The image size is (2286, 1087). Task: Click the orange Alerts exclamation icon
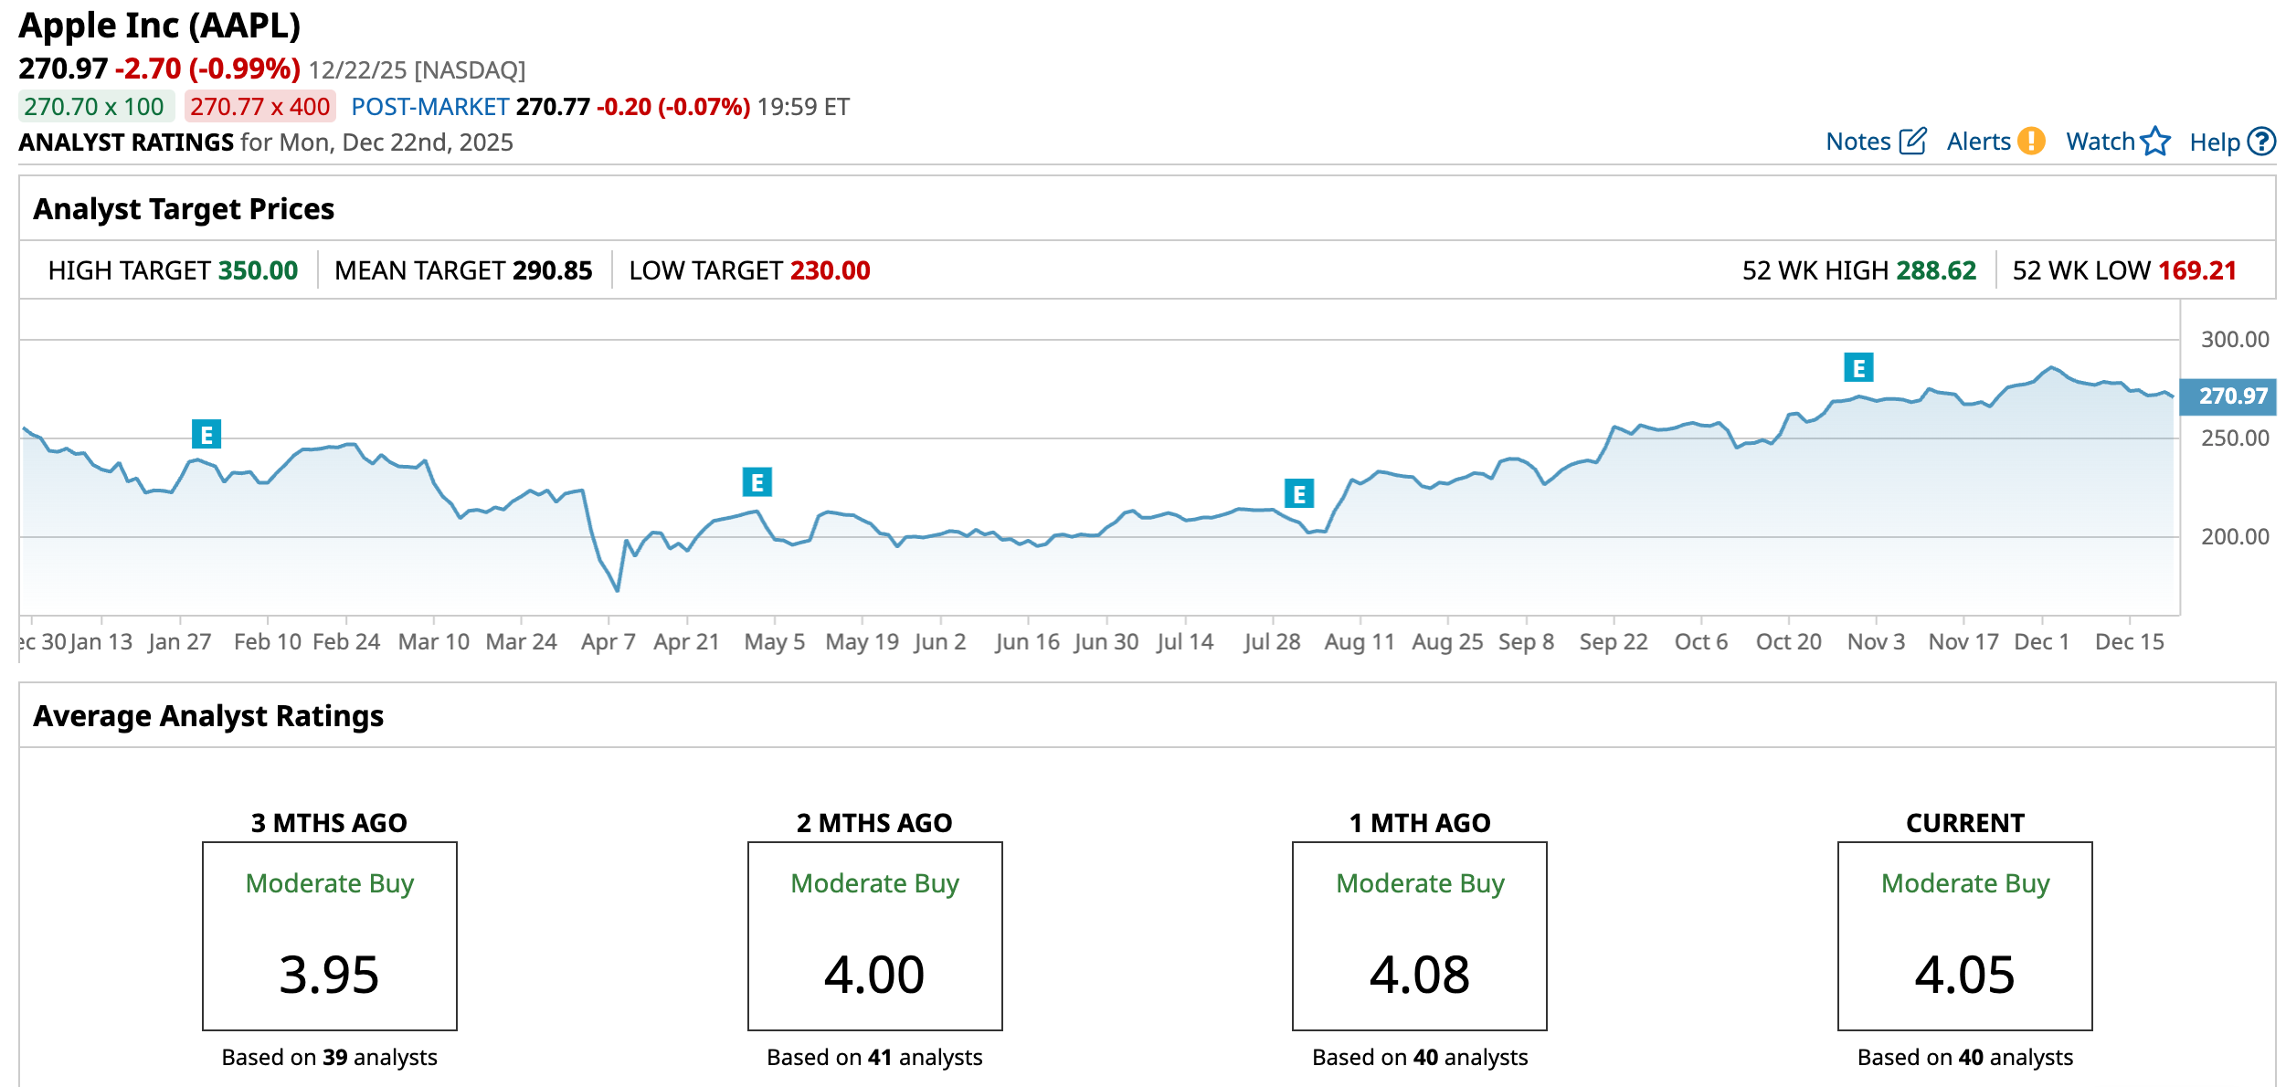pos(2031,142)
